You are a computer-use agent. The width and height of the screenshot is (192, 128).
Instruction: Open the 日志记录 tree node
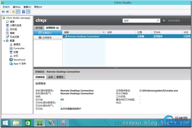point(14,37)
